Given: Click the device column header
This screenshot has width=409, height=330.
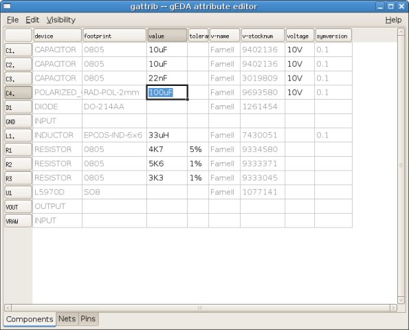Looking at the screenshot, I should pos(57,36).
